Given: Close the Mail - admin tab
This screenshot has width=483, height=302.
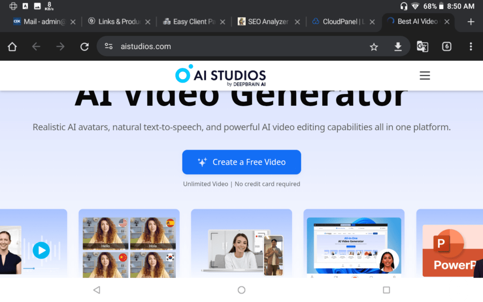Looking at the screenshot, I should (x=73, y=22).
